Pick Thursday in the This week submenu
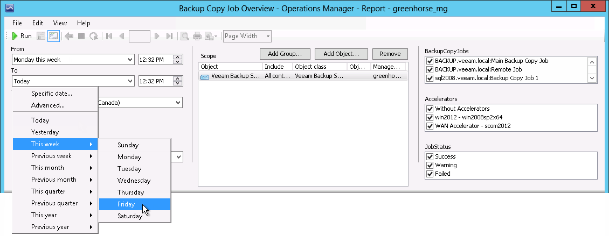609x236 pixels. point(135,192)
